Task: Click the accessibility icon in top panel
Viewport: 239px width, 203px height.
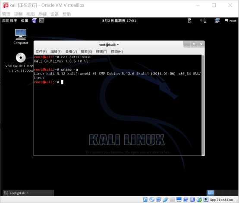Action: (189, 21)
